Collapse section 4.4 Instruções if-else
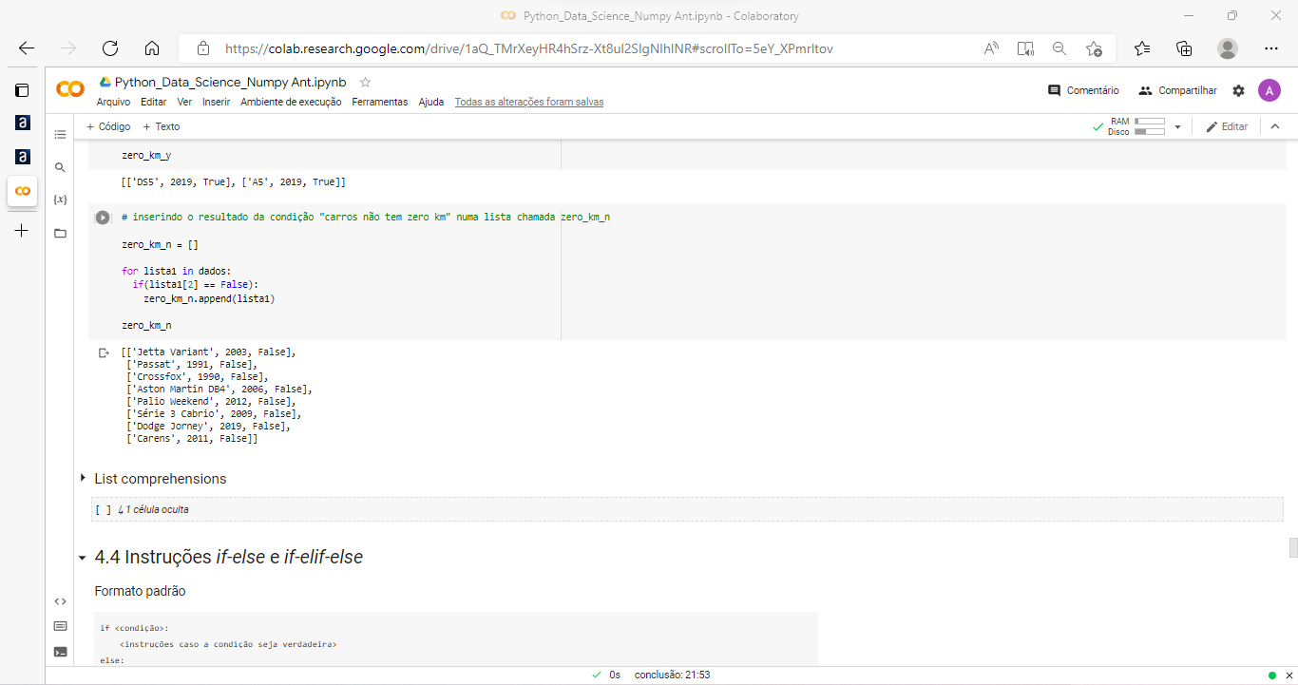The width and height of the screenshot is (1298, 685). (x=83, y=558)
